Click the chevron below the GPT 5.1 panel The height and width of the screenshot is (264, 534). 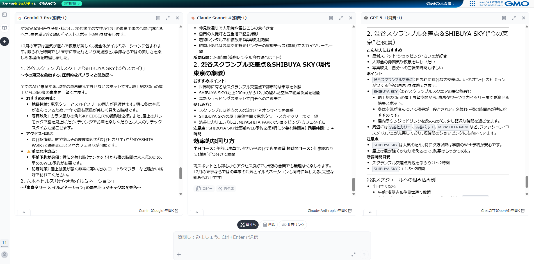coord(370,212)
